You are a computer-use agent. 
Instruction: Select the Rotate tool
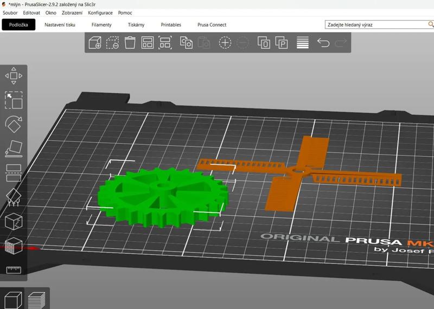point(14,124)
